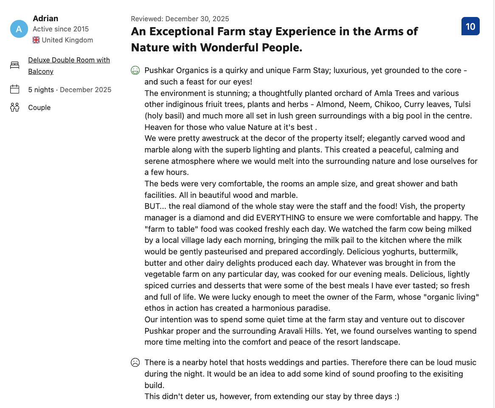Viewport: 495px width, 408px height.
Task: Click the negative comment about nearby hotel weddings
Action: [x=310, y=374]
